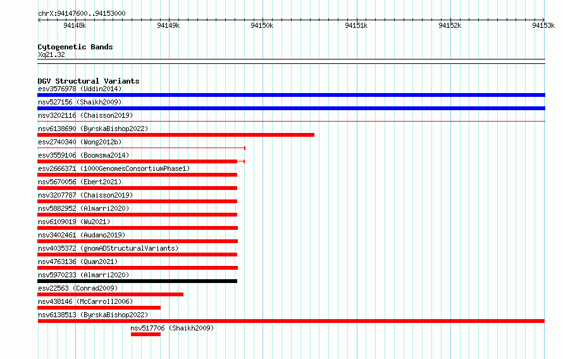Click nsv3207787 (Chaisson2019) variant label
The height and width of the screenshot is (359, 563).
point(85,195)
